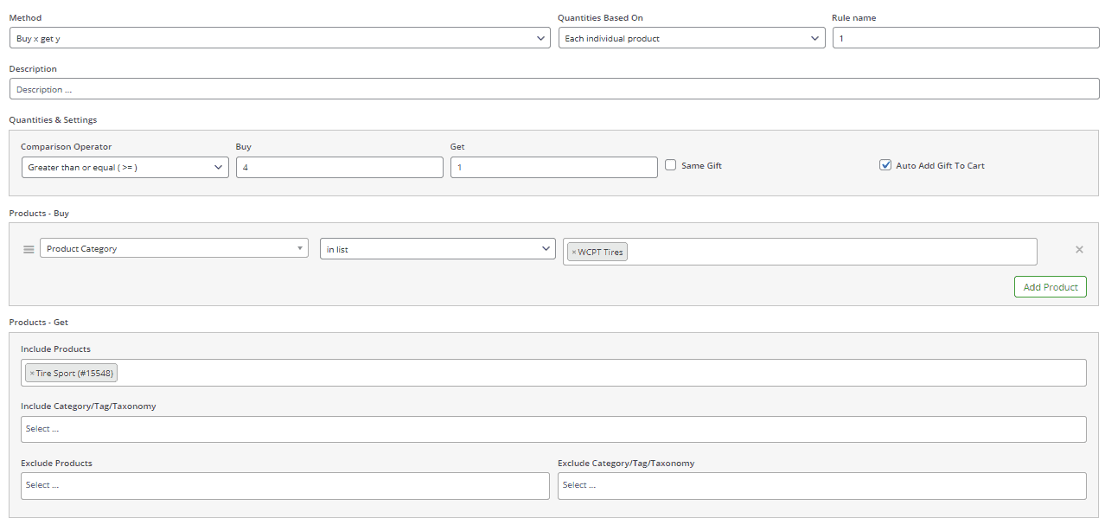Remove the product buy row with X icon
Viewport: 1105px width, 531px height.
coord(1078,250)
